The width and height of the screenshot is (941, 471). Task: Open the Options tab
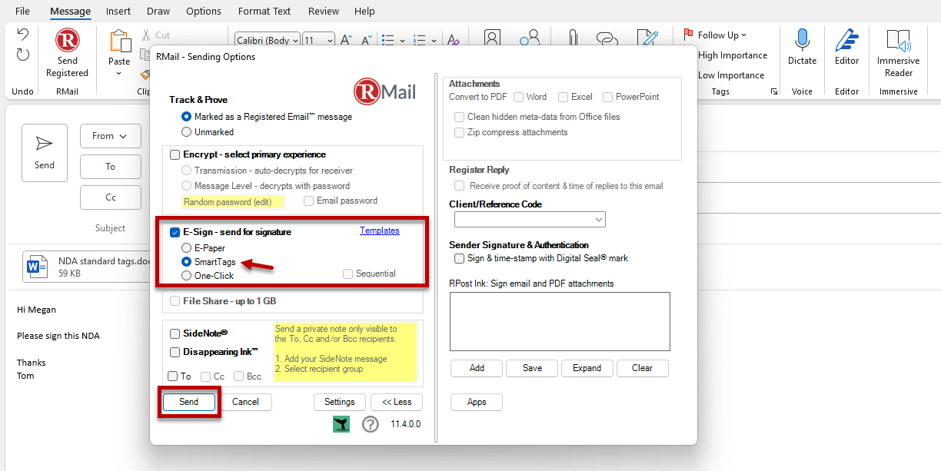point(204,11)
